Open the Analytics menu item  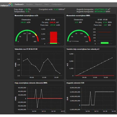coord(30,4)
